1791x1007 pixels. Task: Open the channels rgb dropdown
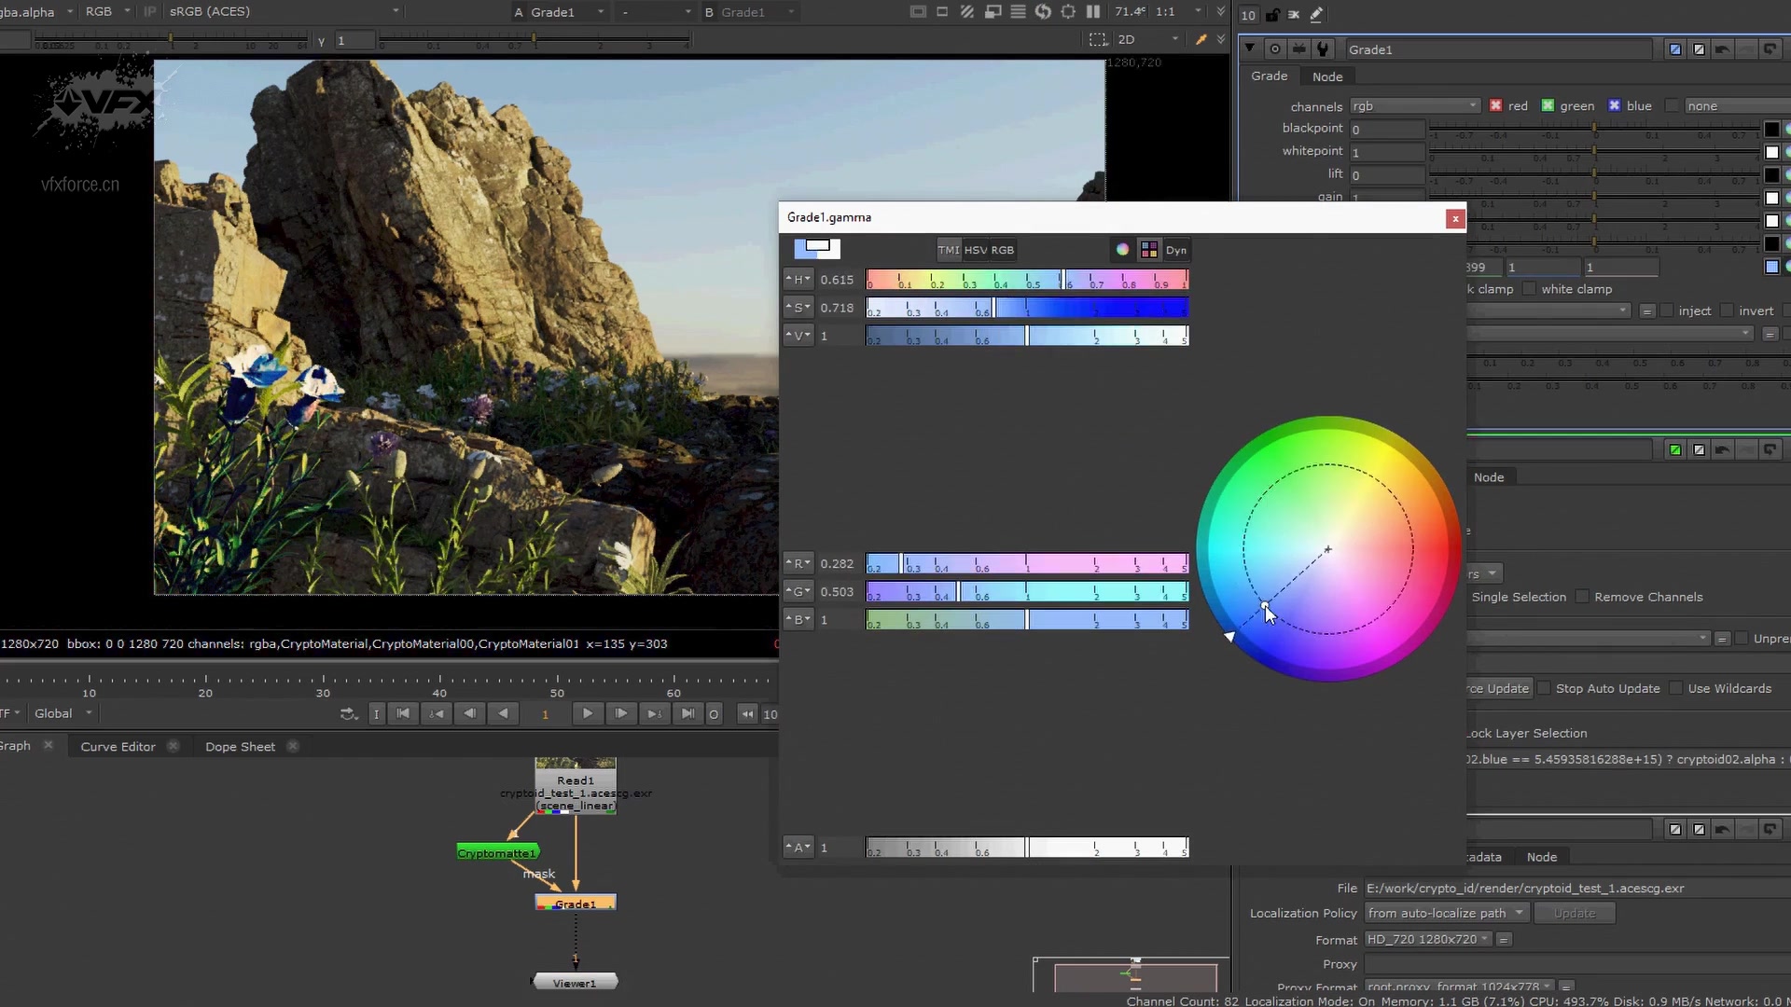(x=1414, y=105)
